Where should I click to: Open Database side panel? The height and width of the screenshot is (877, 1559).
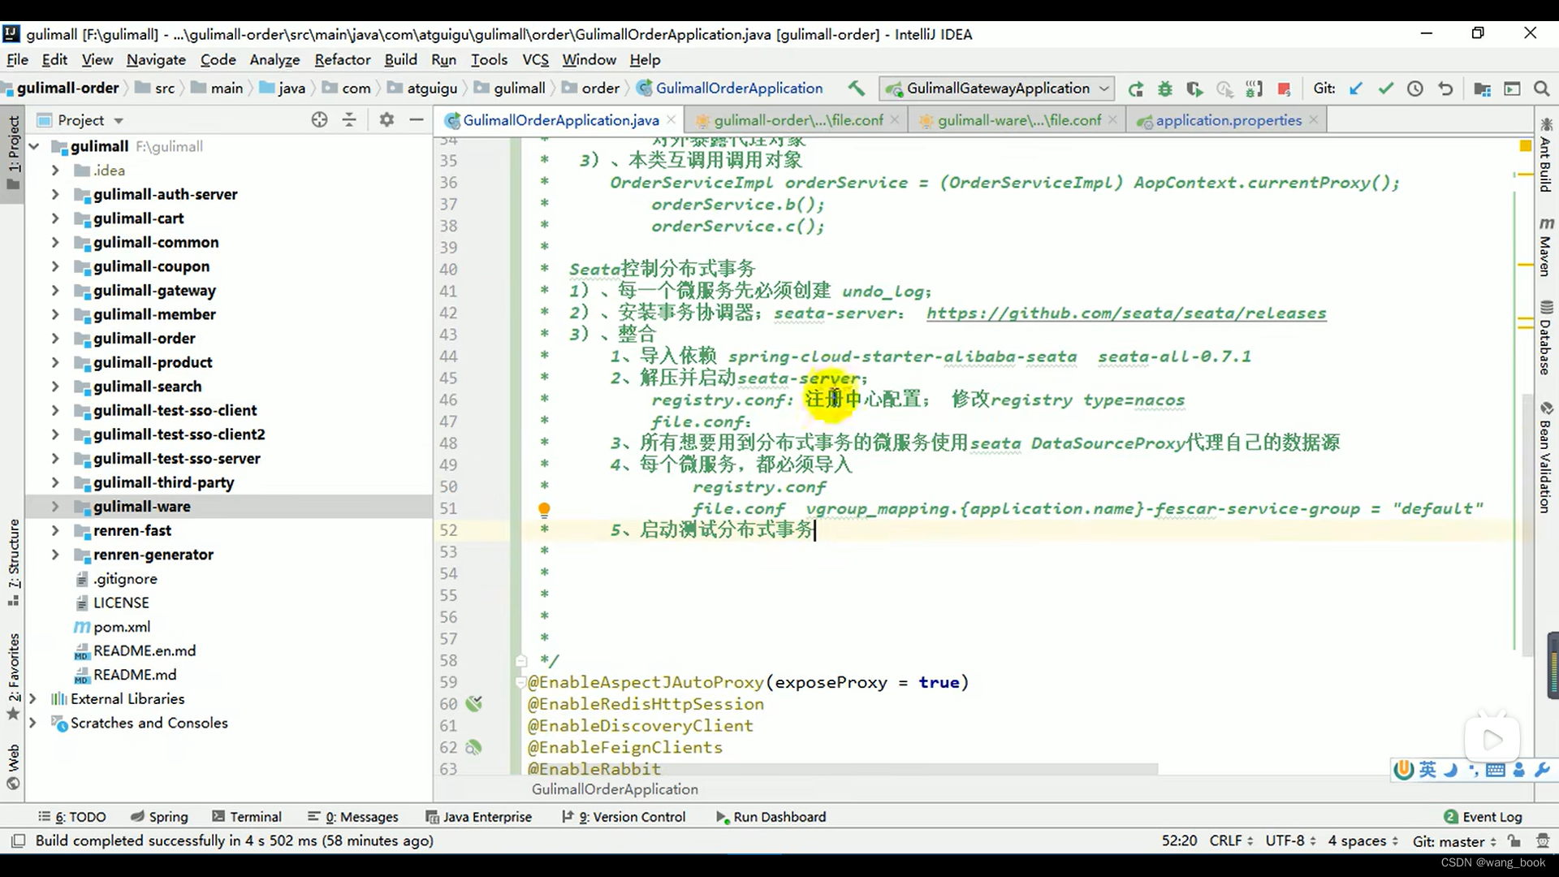click(x=1546, y=338)
